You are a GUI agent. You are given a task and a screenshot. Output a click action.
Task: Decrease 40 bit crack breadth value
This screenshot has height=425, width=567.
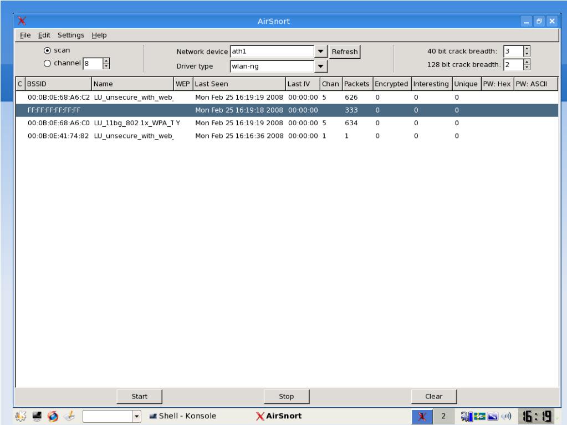coord(527,54)
